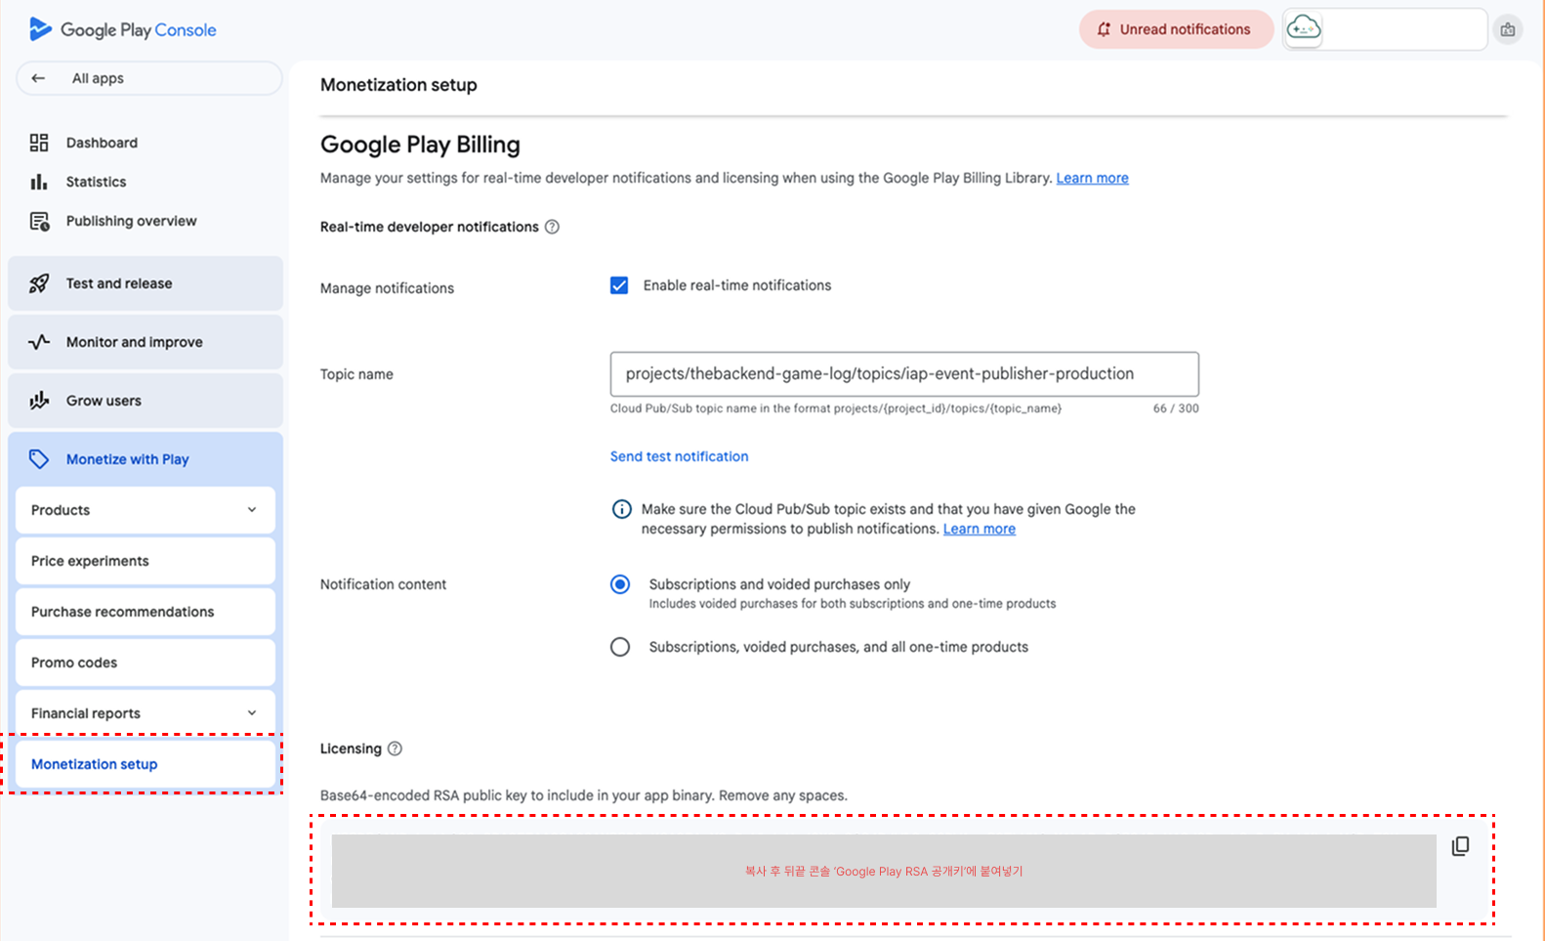Viewport: 1545px width, 941px height.
Task: Open Purchase recommendations
Action: pos(146,612)
